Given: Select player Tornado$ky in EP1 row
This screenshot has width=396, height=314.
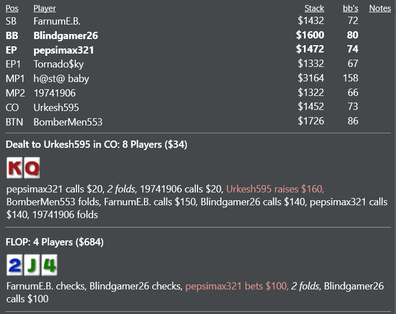Looking at the screenshot, I should click(x=59, y=64).
